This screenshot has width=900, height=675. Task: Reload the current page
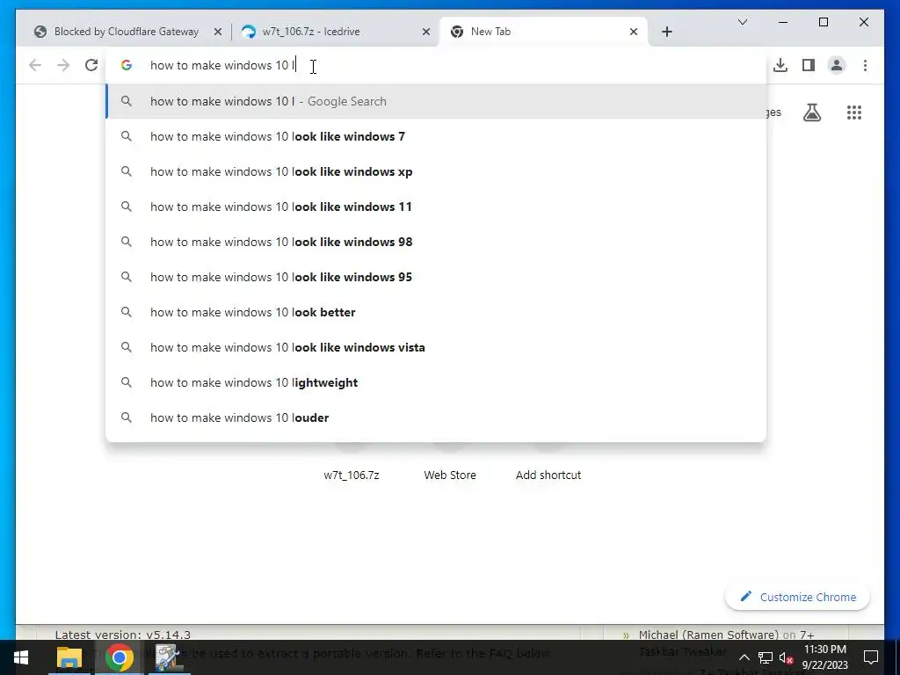tap(91, 65)
